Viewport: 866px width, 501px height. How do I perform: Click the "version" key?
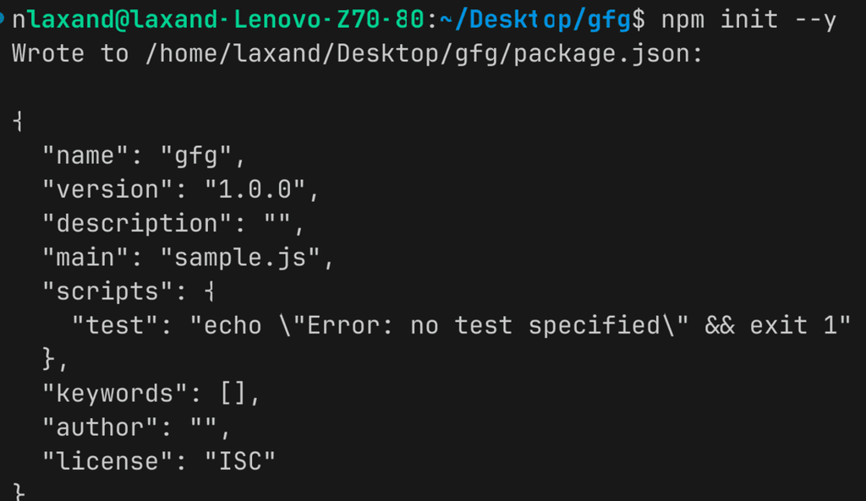[x=107, y=190]
